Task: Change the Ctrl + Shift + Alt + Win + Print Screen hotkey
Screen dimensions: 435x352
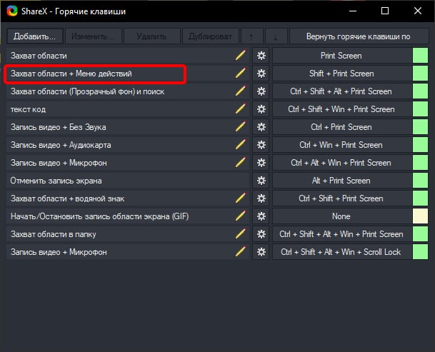Action: 341,234
